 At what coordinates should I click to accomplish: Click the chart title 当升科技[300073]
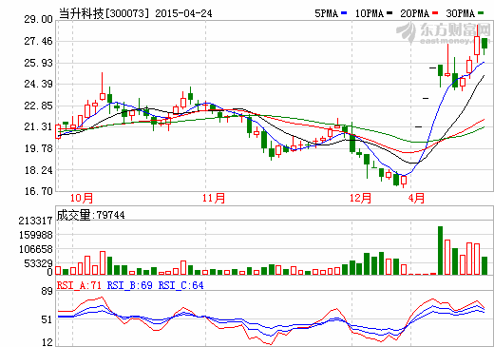point(104,13)
